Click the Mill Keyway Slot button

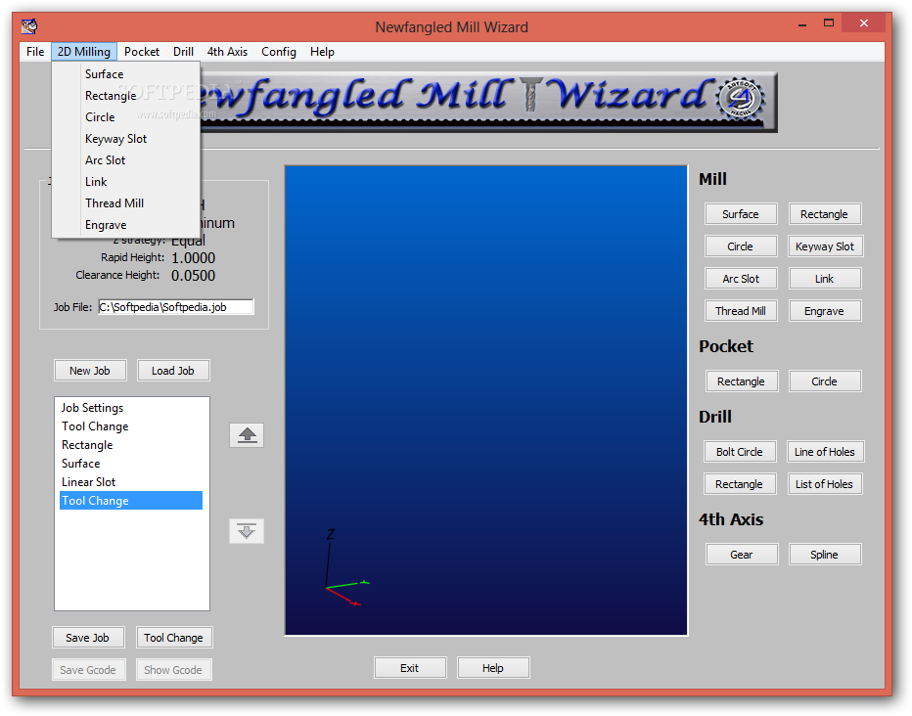click(825, 246)
